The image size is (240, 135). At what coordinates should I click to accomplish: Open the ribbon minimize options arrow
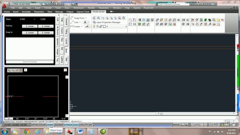(114, 12)
